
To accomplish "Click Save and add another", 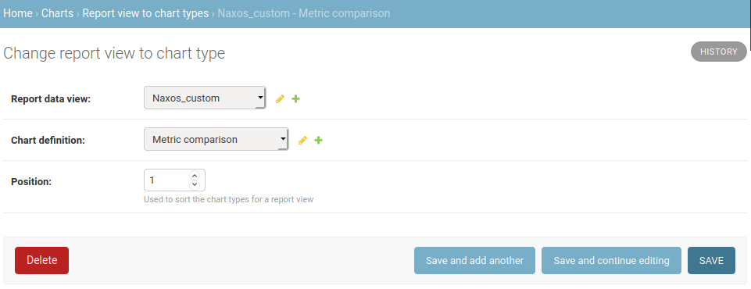I will pyautogui.click(x=474, y=260).
